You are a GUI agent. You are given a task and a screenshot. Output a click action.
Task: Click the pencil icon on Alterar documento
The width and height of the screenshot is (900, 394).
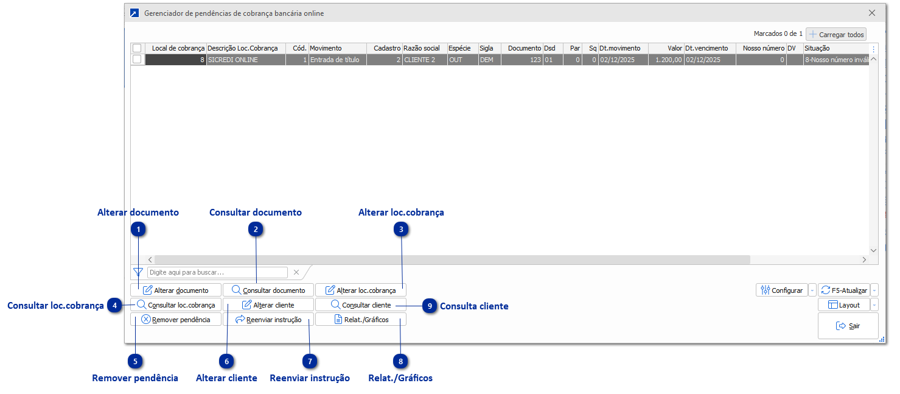tap(148, 289)
